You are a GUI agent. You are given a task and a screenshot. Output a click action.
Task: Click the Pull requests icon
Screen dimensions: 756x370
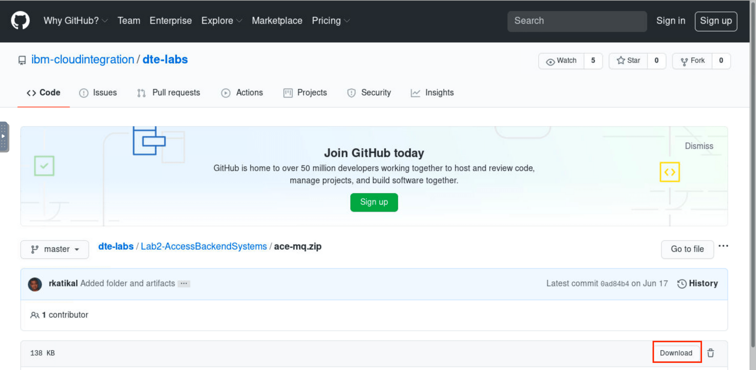(x=141, y=93)
